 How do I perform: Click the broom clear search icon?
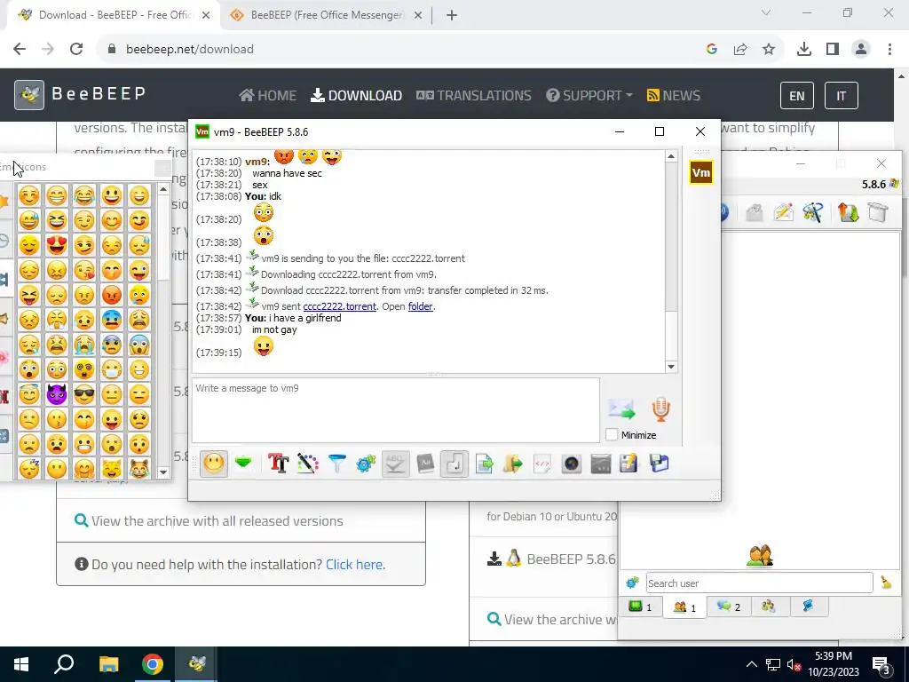[x=887, y=583]
